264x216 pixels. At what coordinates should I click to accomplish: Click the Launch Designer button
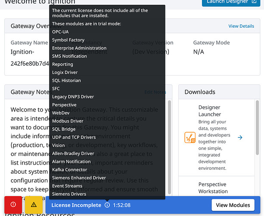231,2
